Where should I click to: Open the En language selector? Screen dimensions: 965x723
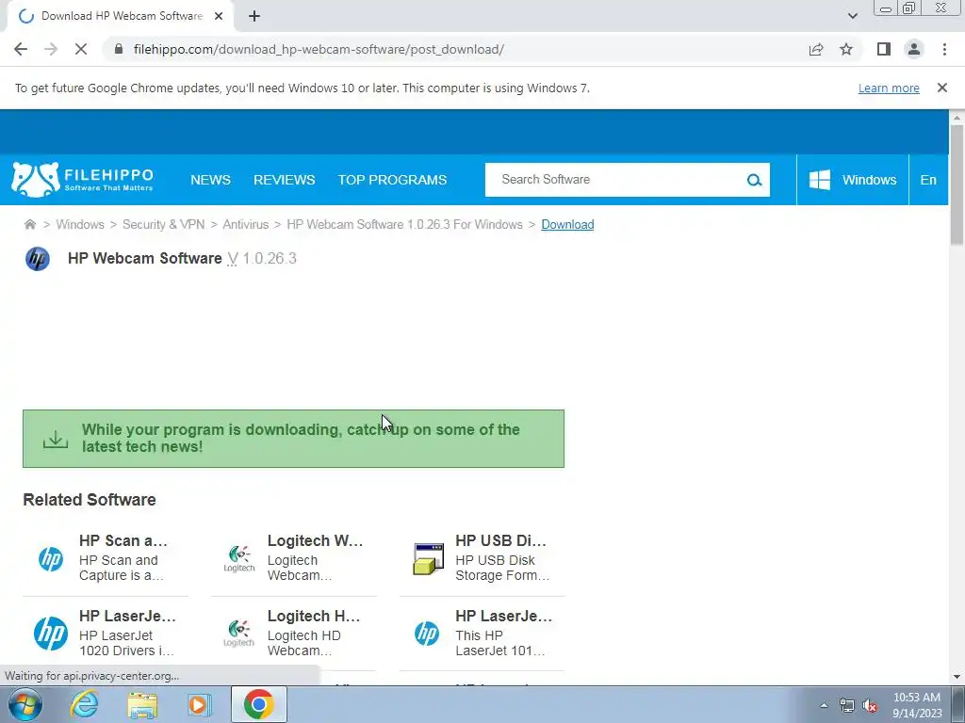point(928,180)
